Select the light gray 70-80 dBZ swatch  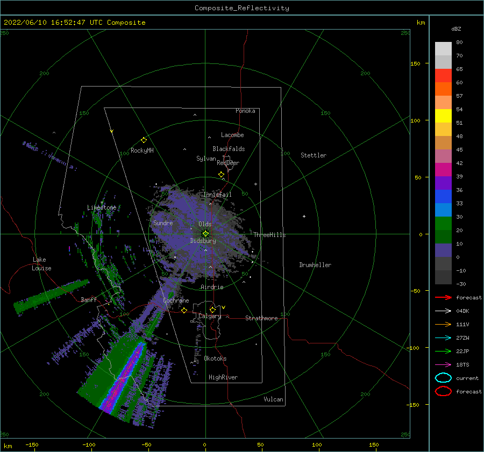pos(443,49)
